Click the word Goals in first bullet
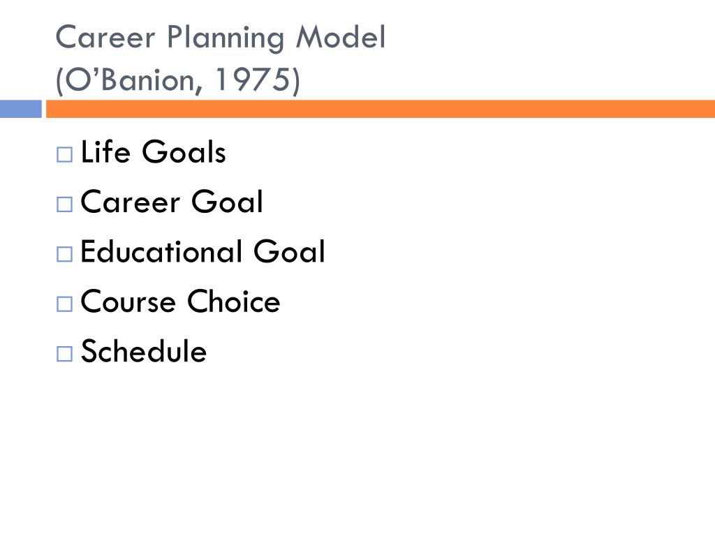This screenshot has width=715, height=536. (x=184, y=151)
